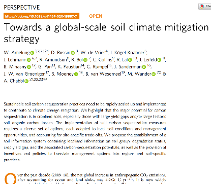This screenshot has width=211, height=184.
Task: Click W. de Vries affiliation superscript 4
Action: point(107,51)
